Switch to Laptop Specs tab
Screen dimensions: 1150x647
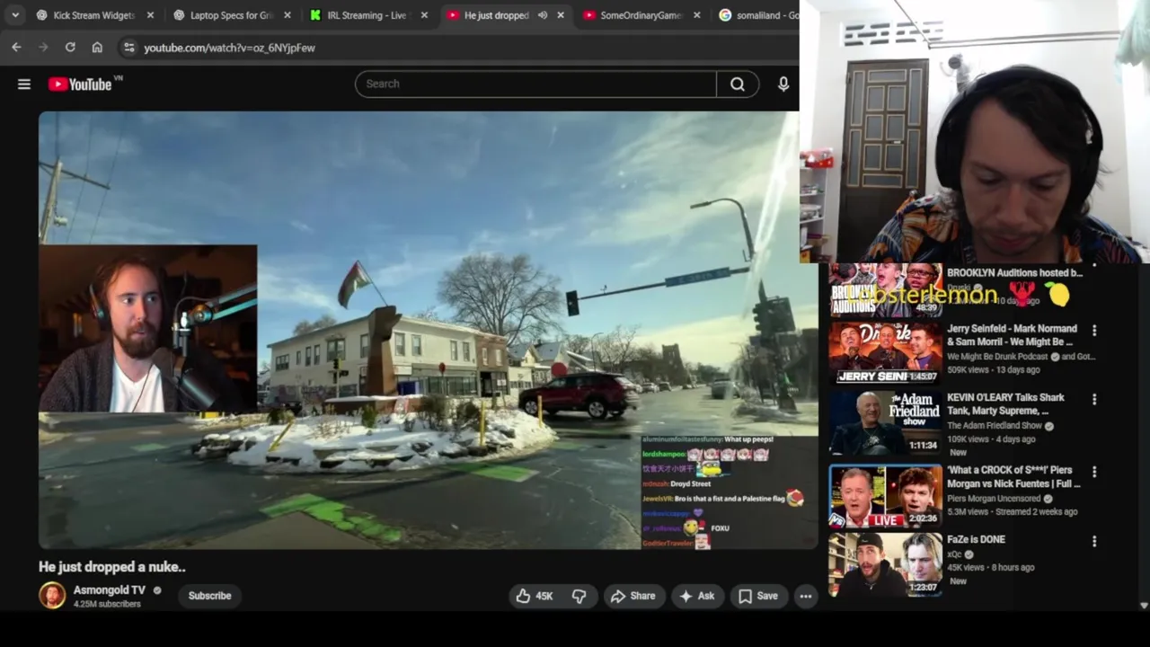pos(232,15)
